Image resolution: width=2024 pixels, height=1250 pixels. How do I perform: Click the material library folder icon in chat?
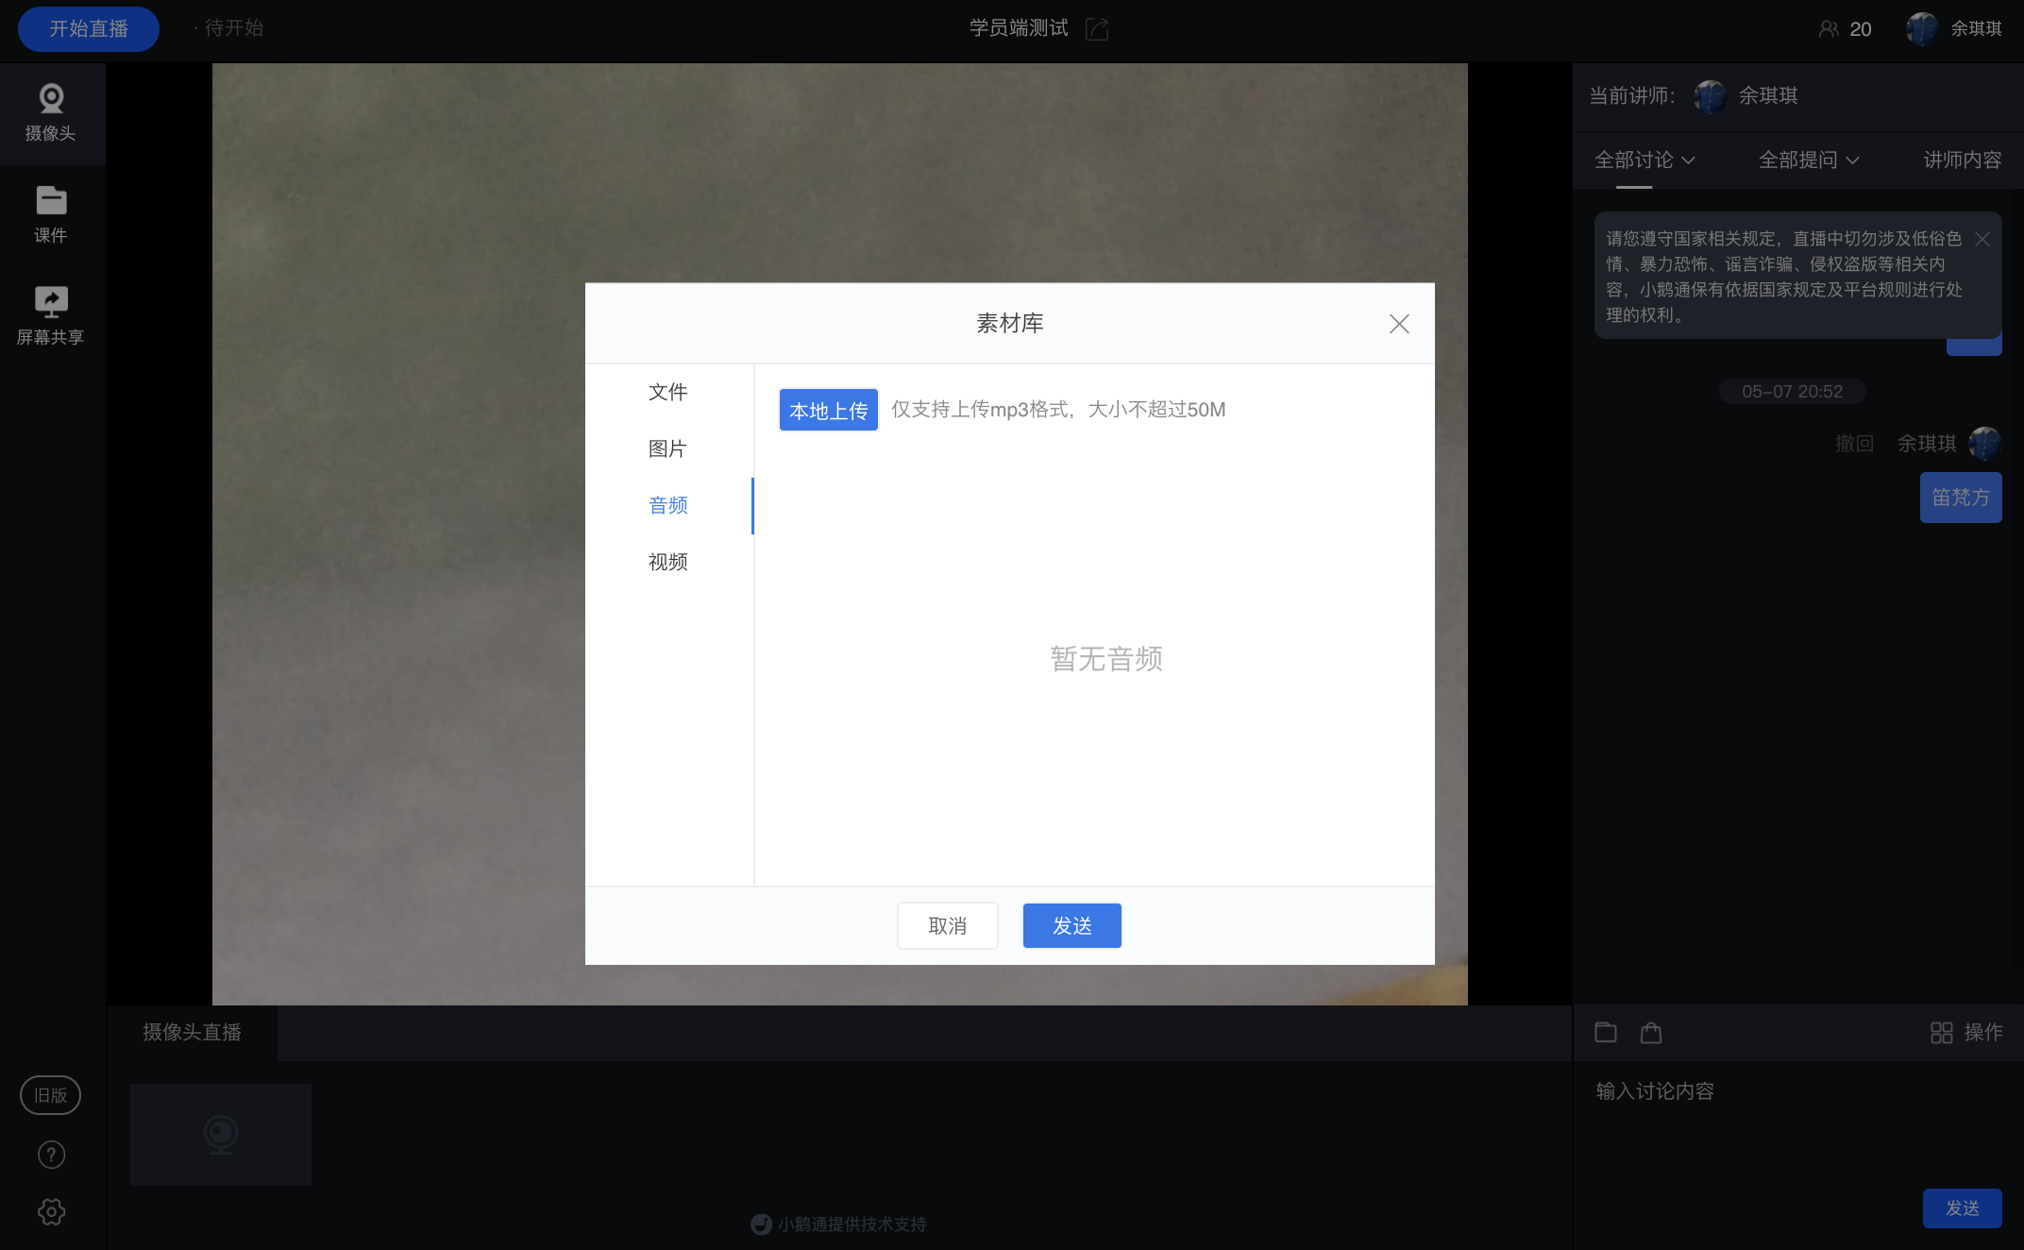pos(1605,1032)
